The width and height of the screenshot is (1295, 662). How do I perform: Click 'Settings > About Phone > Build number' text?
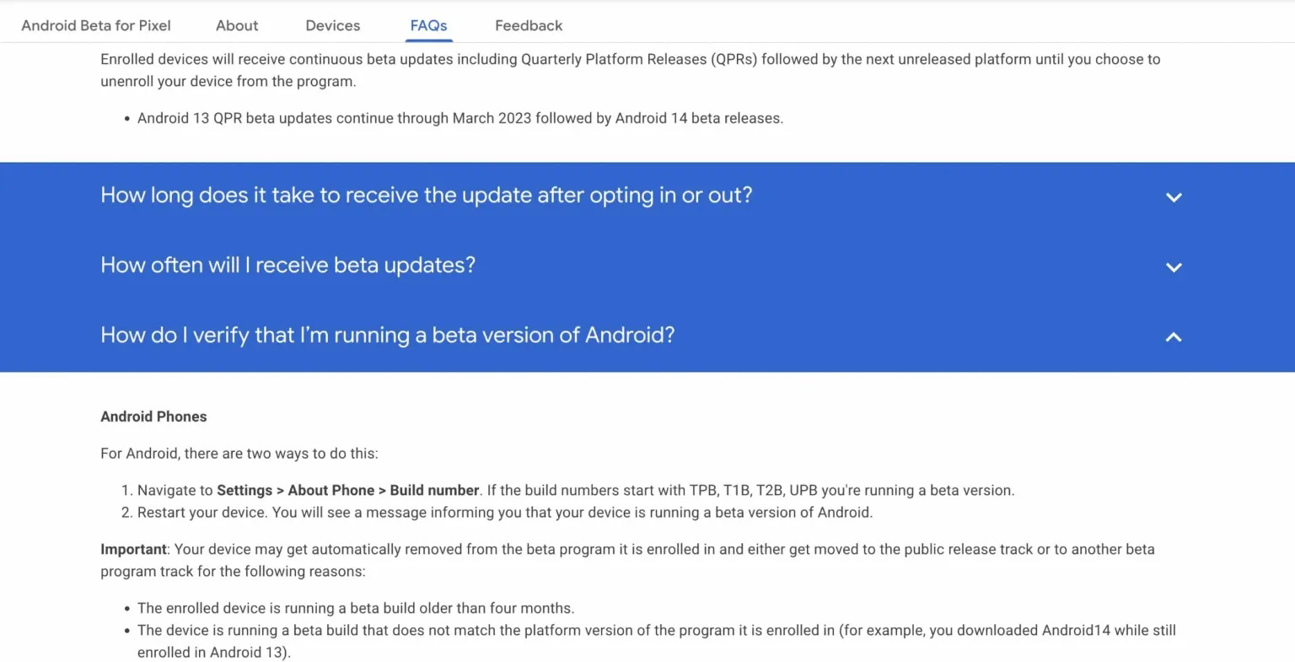[348, 490]
